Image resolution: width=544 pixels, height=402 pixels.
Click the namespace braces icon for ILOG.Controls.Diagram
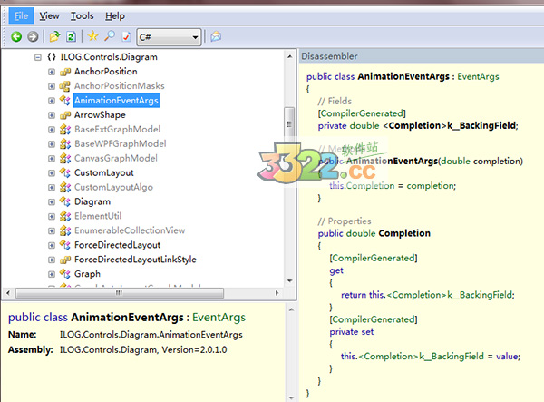pyautogui.click(x=52, y=57)
